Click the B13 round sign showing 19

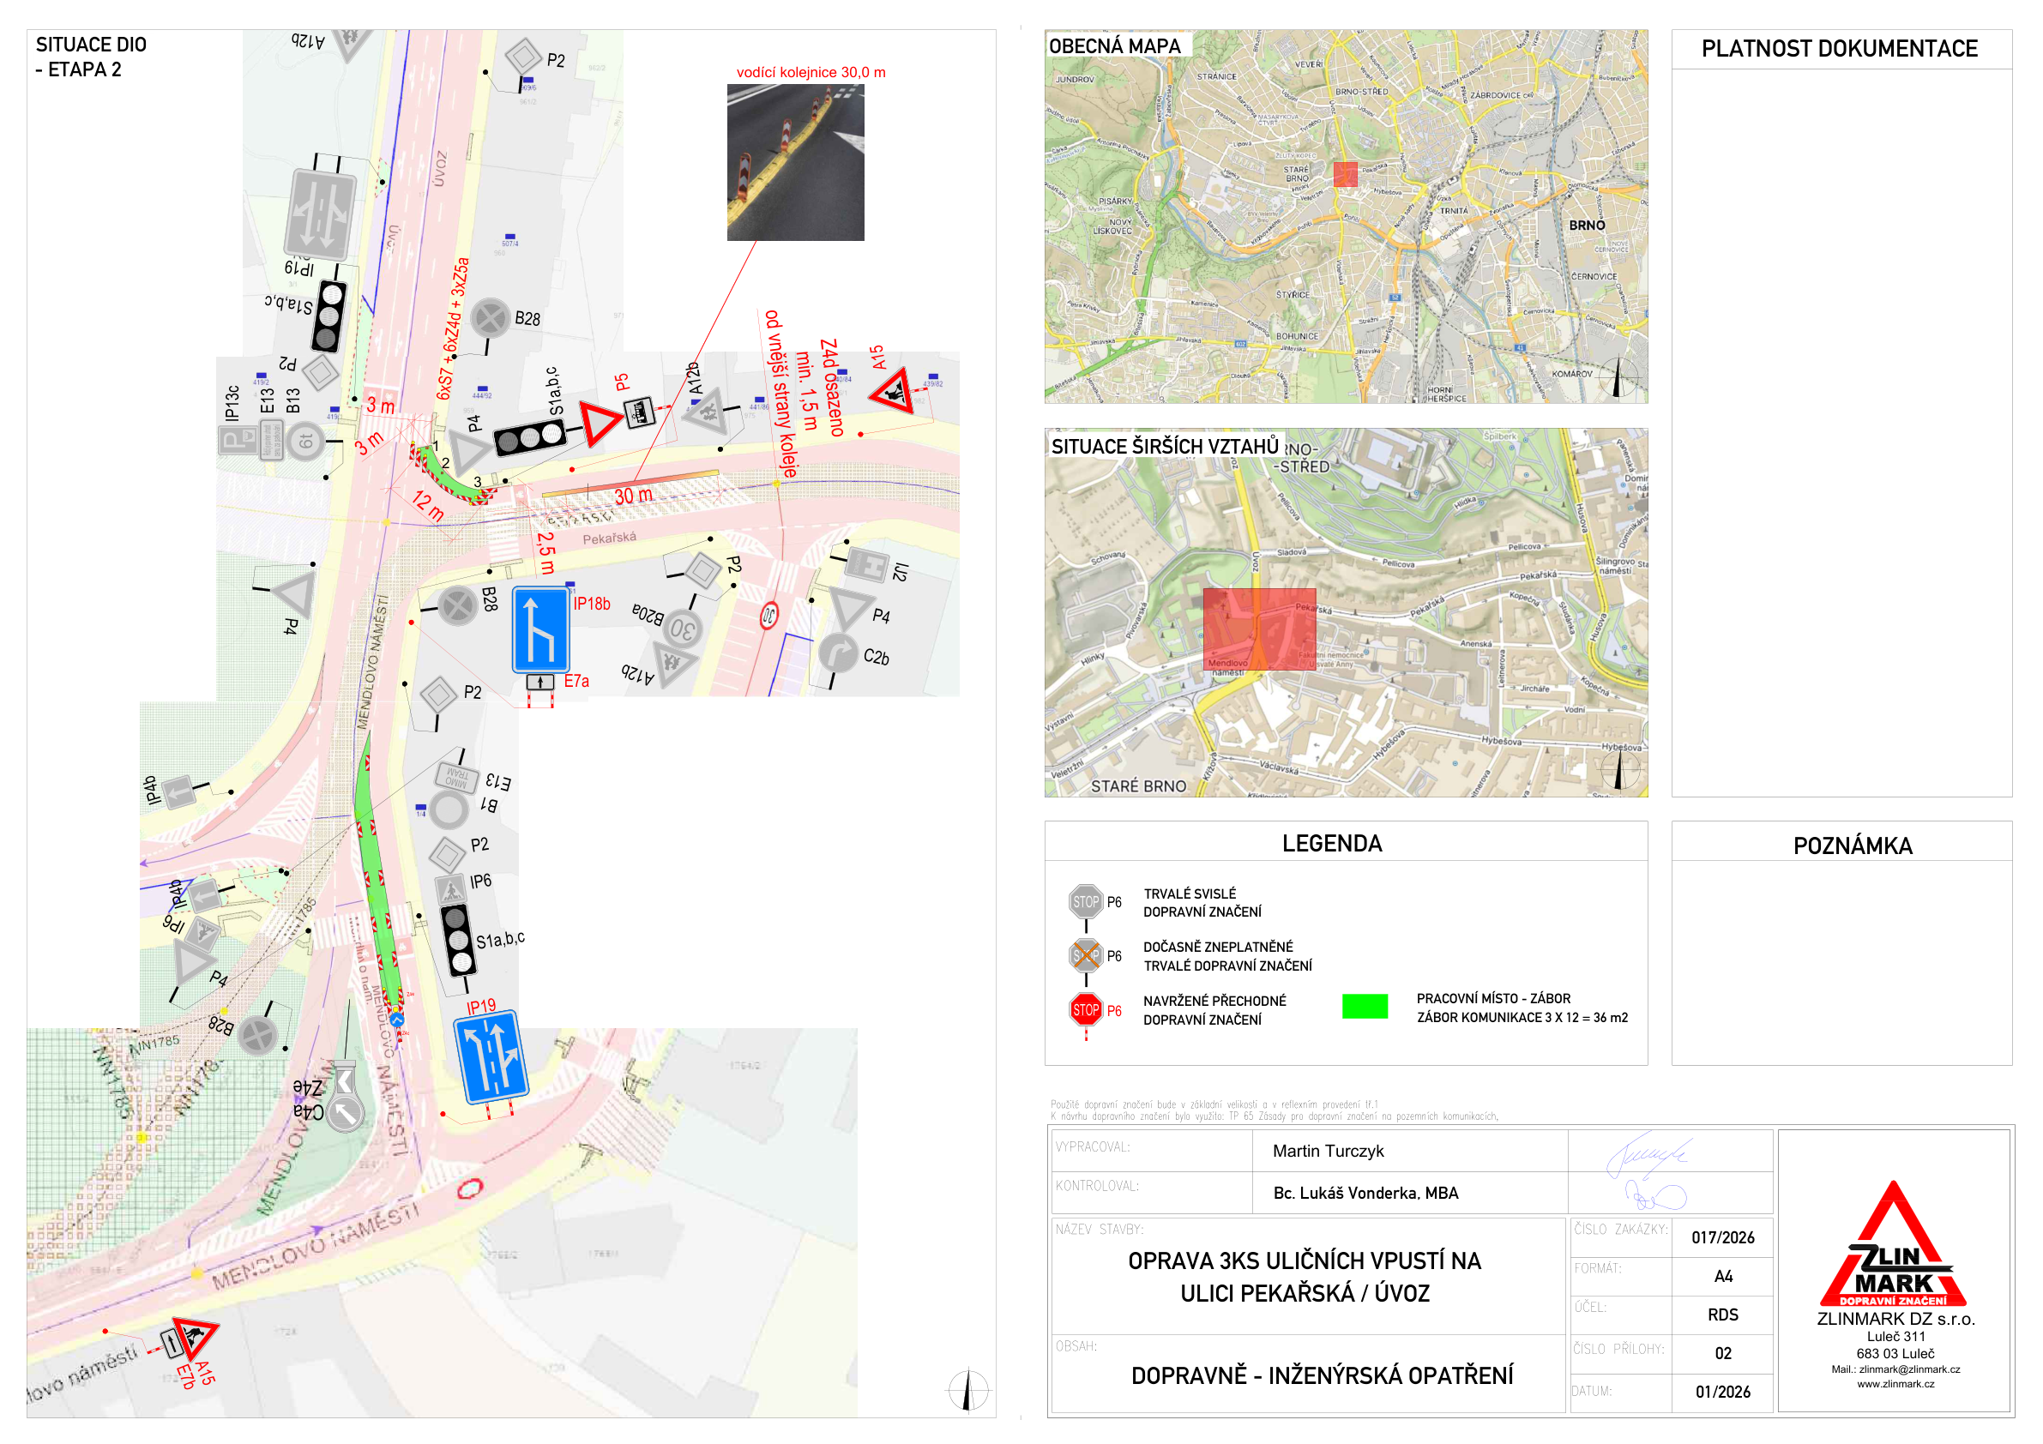point(305,442)
